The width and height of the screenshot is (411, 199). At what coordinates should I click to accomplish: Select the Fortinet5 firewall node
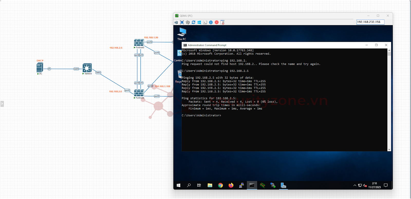coord(139,43)
